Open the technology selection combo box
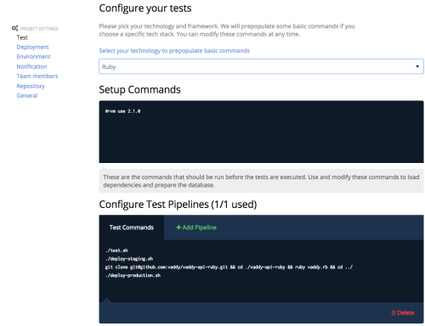Image resolution: width=425 pixels, height=326 pixels. click(x=261, y=66)
